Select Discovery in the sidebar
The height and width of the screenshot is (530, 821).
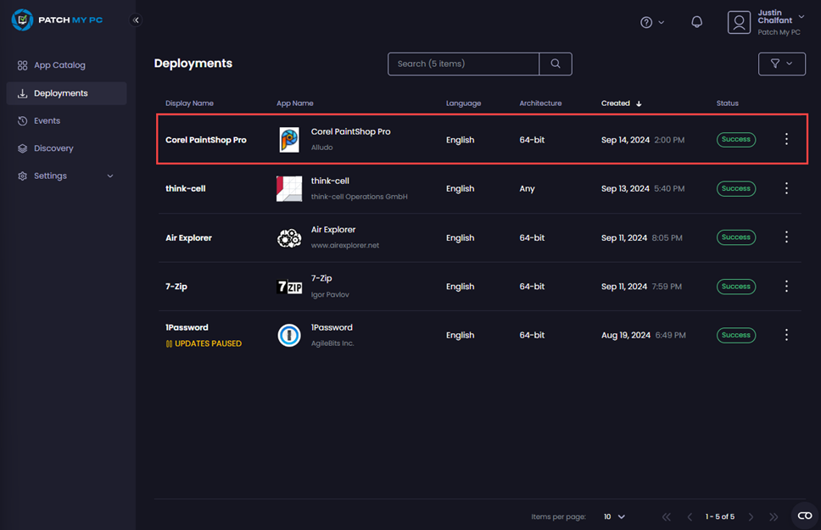click(53, 148)
